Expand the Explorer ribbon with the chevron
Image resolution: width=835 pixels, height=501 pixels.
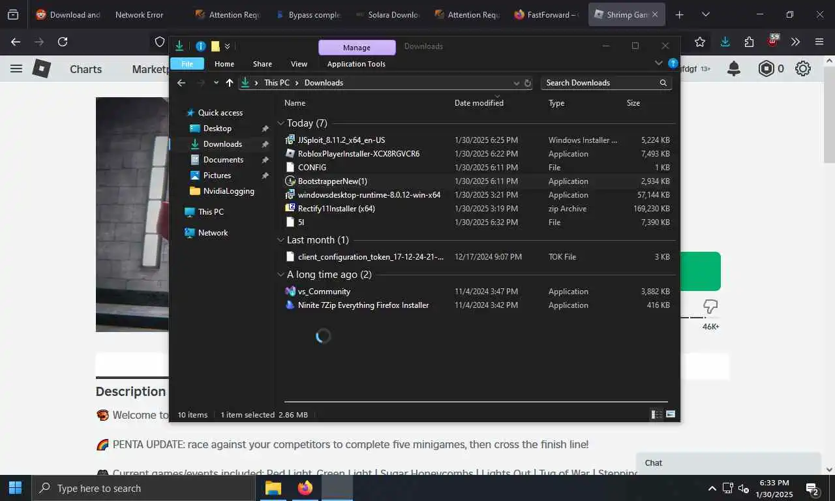tap(658, 63)
